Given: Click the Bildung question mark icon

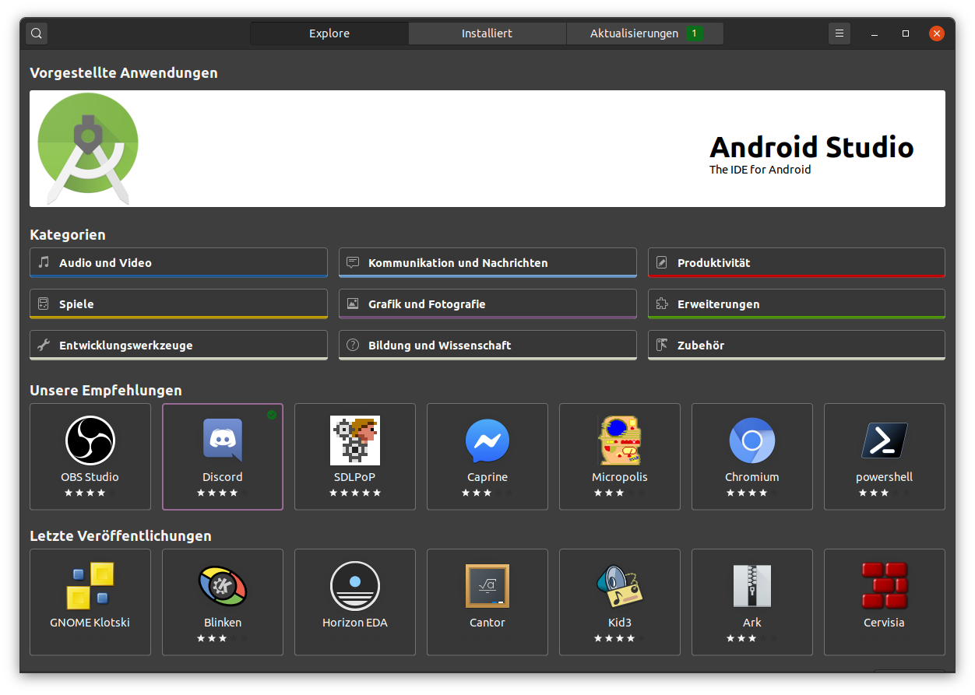Looking at the screenshot, I should coord(353,345).
